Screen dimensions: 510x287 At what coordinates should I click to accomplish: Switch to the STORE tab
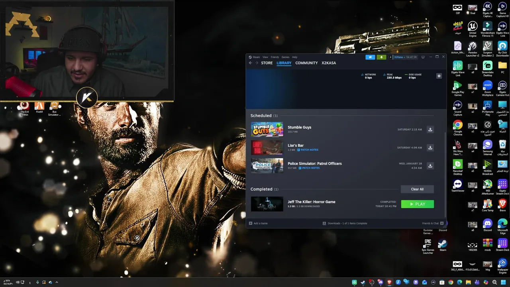point(267,63)
